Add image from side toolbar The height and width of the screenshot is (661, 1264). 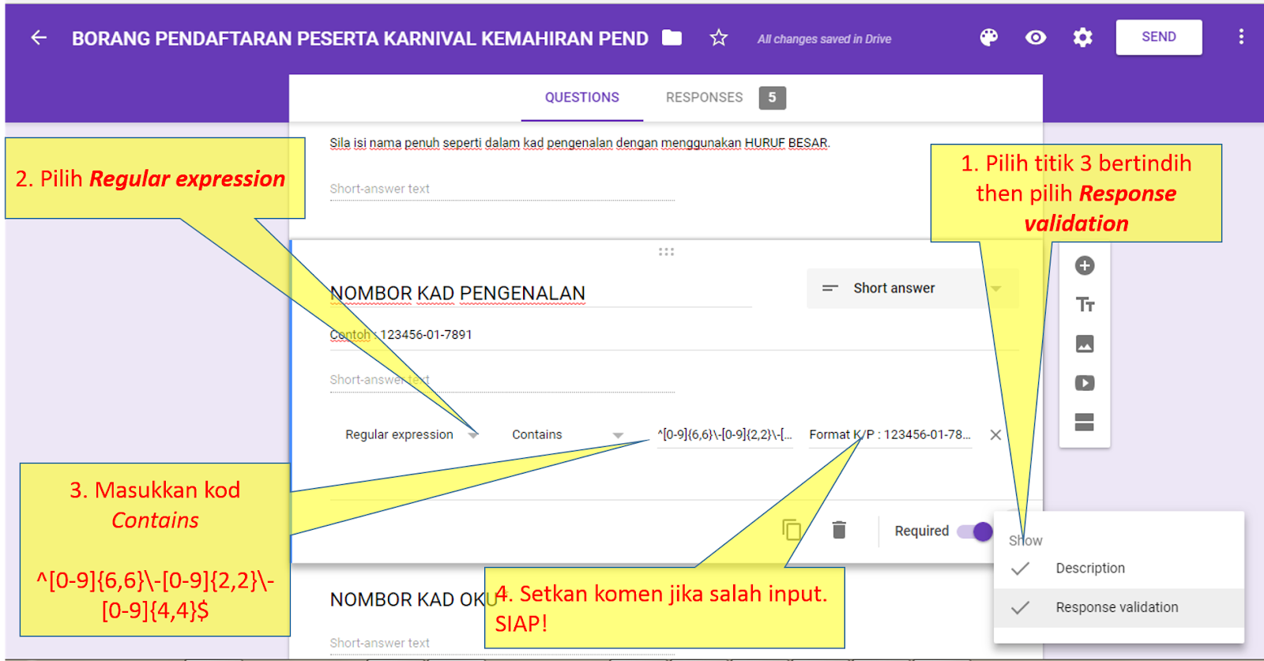tap(1085, 344)
